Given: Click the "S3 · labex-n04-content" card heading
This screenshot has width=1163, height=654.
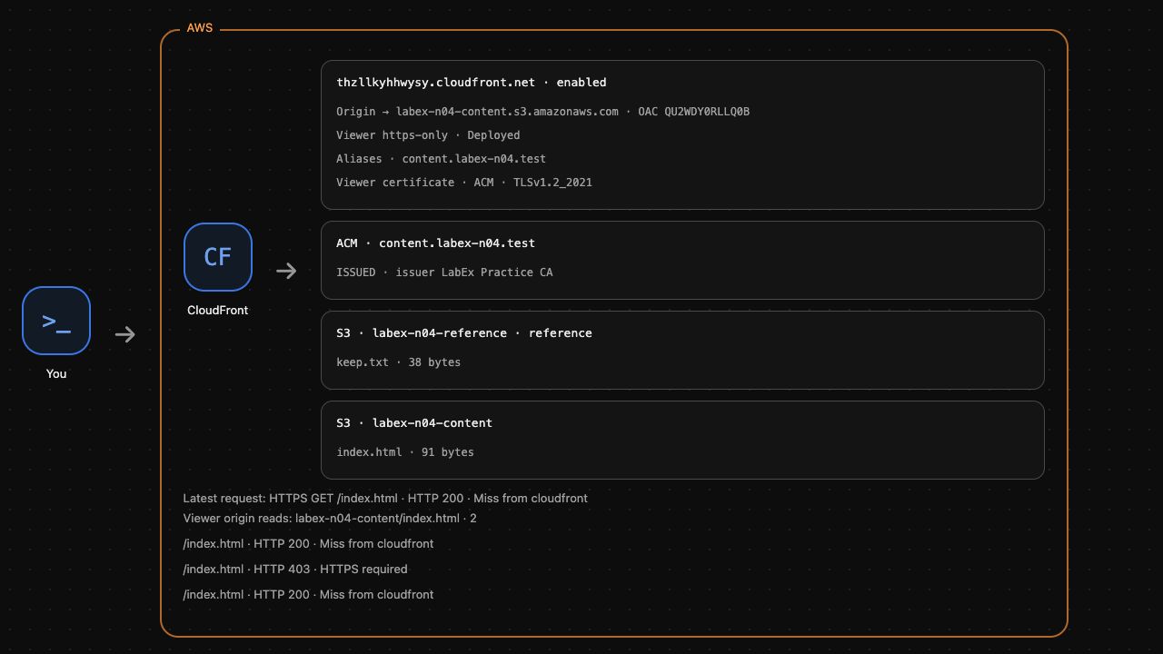Looking at the screenshot, I should [x=414, y=423].
